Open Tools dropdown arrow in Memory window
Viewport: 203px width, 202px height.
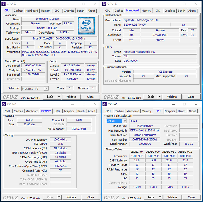coord(59,197)
